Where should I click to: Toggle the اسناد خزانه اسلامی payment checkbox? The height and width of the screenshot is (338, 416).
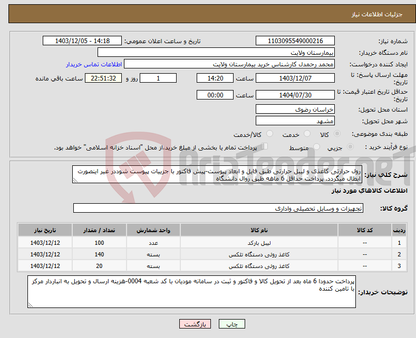coord(265,146)
